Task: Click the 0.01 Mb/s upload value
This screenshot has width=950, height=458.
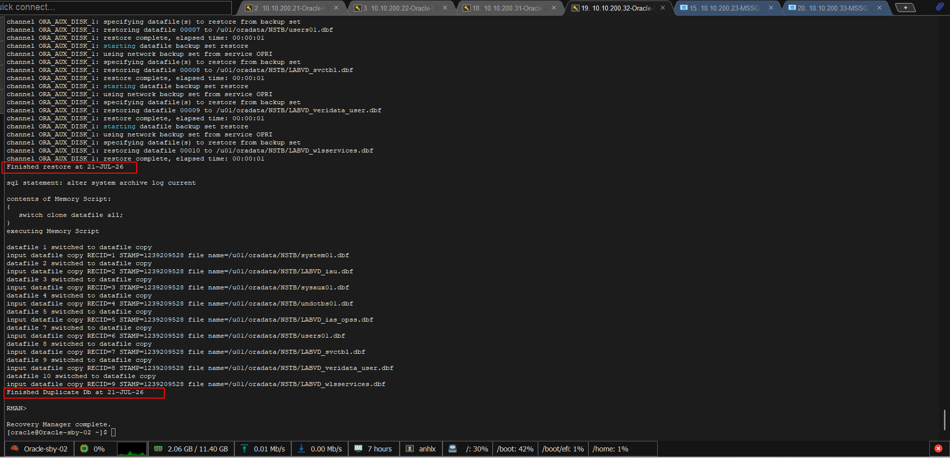Action: (x=270, y=449)
